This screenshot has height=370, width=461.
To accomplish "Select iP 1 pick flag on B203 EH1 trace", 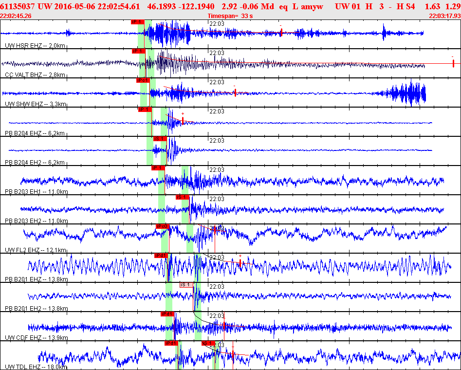I will pyautogui.click(x=158, y=168).
